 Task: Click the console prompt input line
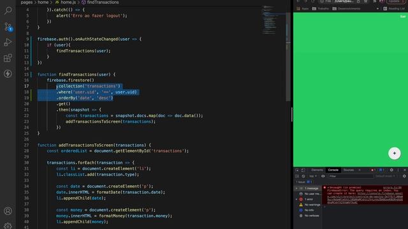point(364,207)
